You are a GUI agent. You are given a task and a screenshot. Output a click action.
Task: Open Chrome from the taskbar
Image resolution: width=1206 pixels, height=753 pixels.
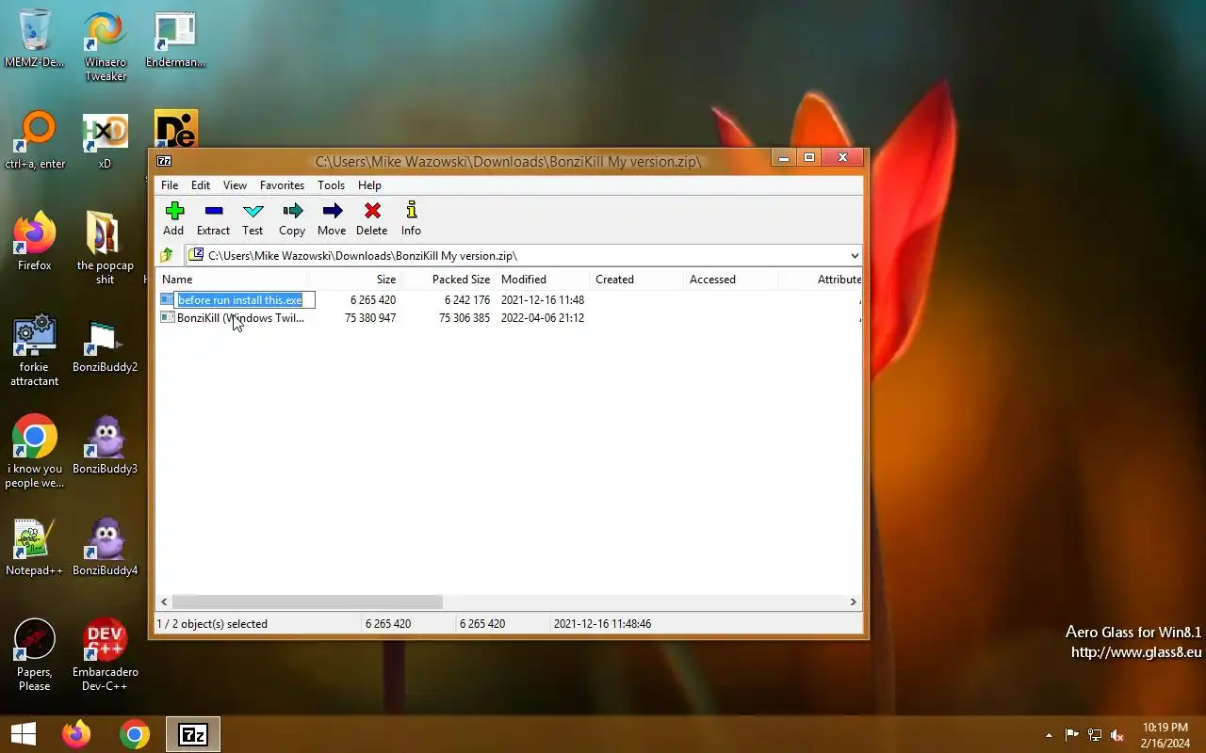point(135,734)
